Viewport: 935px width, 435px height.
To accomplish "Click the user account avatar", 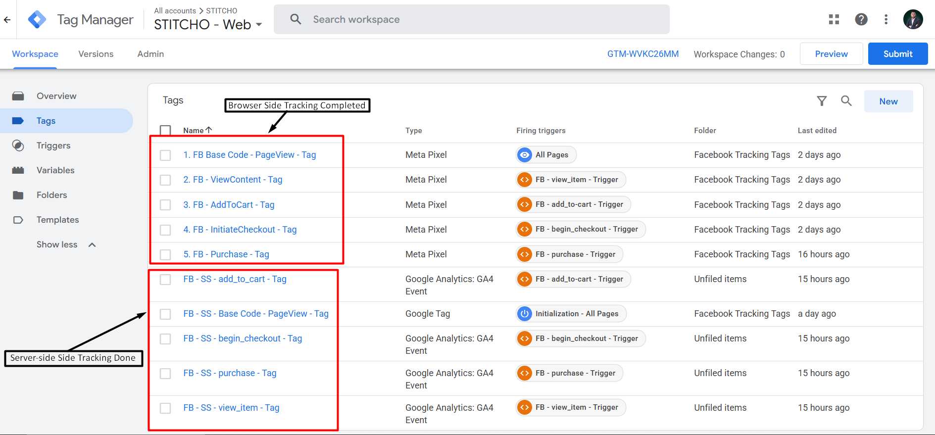I will click(913, 19).
